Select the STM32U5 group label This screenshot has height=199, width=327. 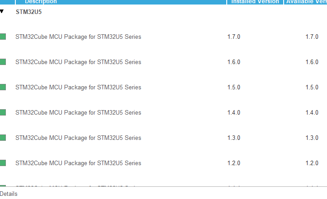point(28,12)
